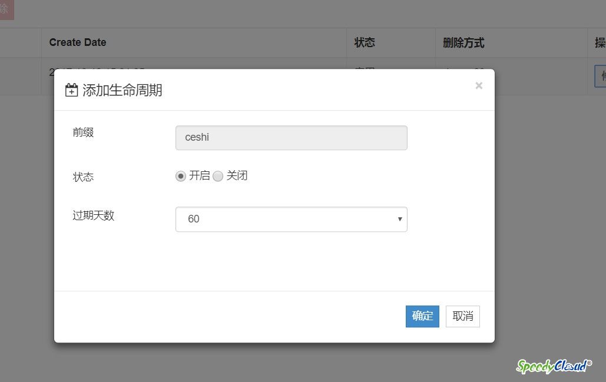Sort by the Create Date column header

(78, 42)
